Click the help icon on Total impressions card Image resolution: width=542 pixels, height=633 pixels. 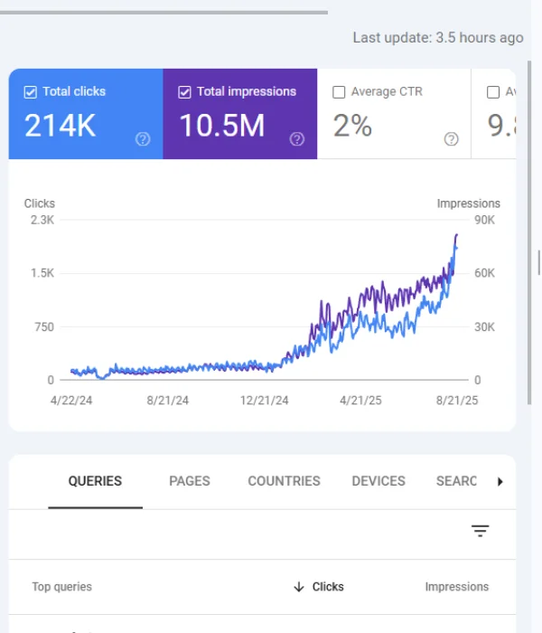click(296, 139)
